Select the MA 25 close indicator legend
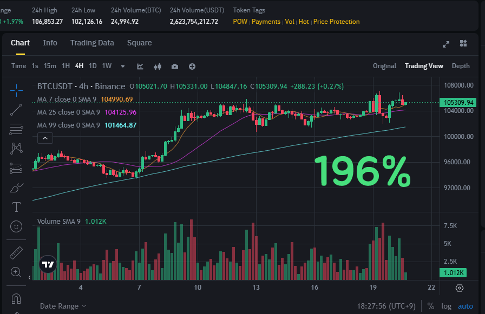This screenshot has width=485, height=314. (68, 112)
